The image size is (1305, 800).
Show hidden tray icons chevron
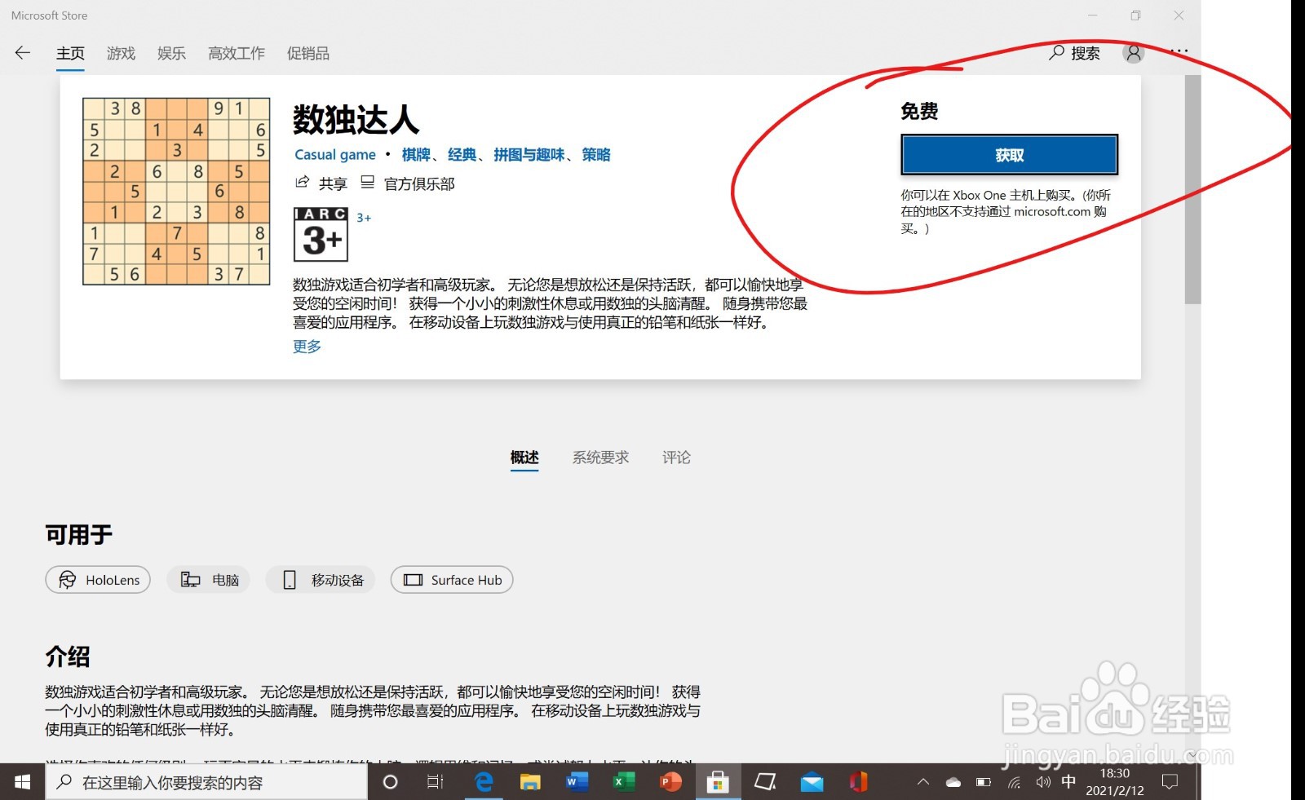pos(923,782)
